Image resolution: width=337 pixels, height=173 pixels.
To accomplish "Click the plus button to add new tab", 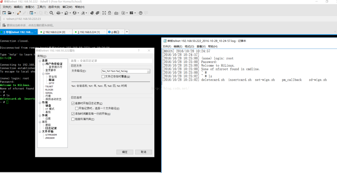I will pyautogui.click(x=127, y=32).
